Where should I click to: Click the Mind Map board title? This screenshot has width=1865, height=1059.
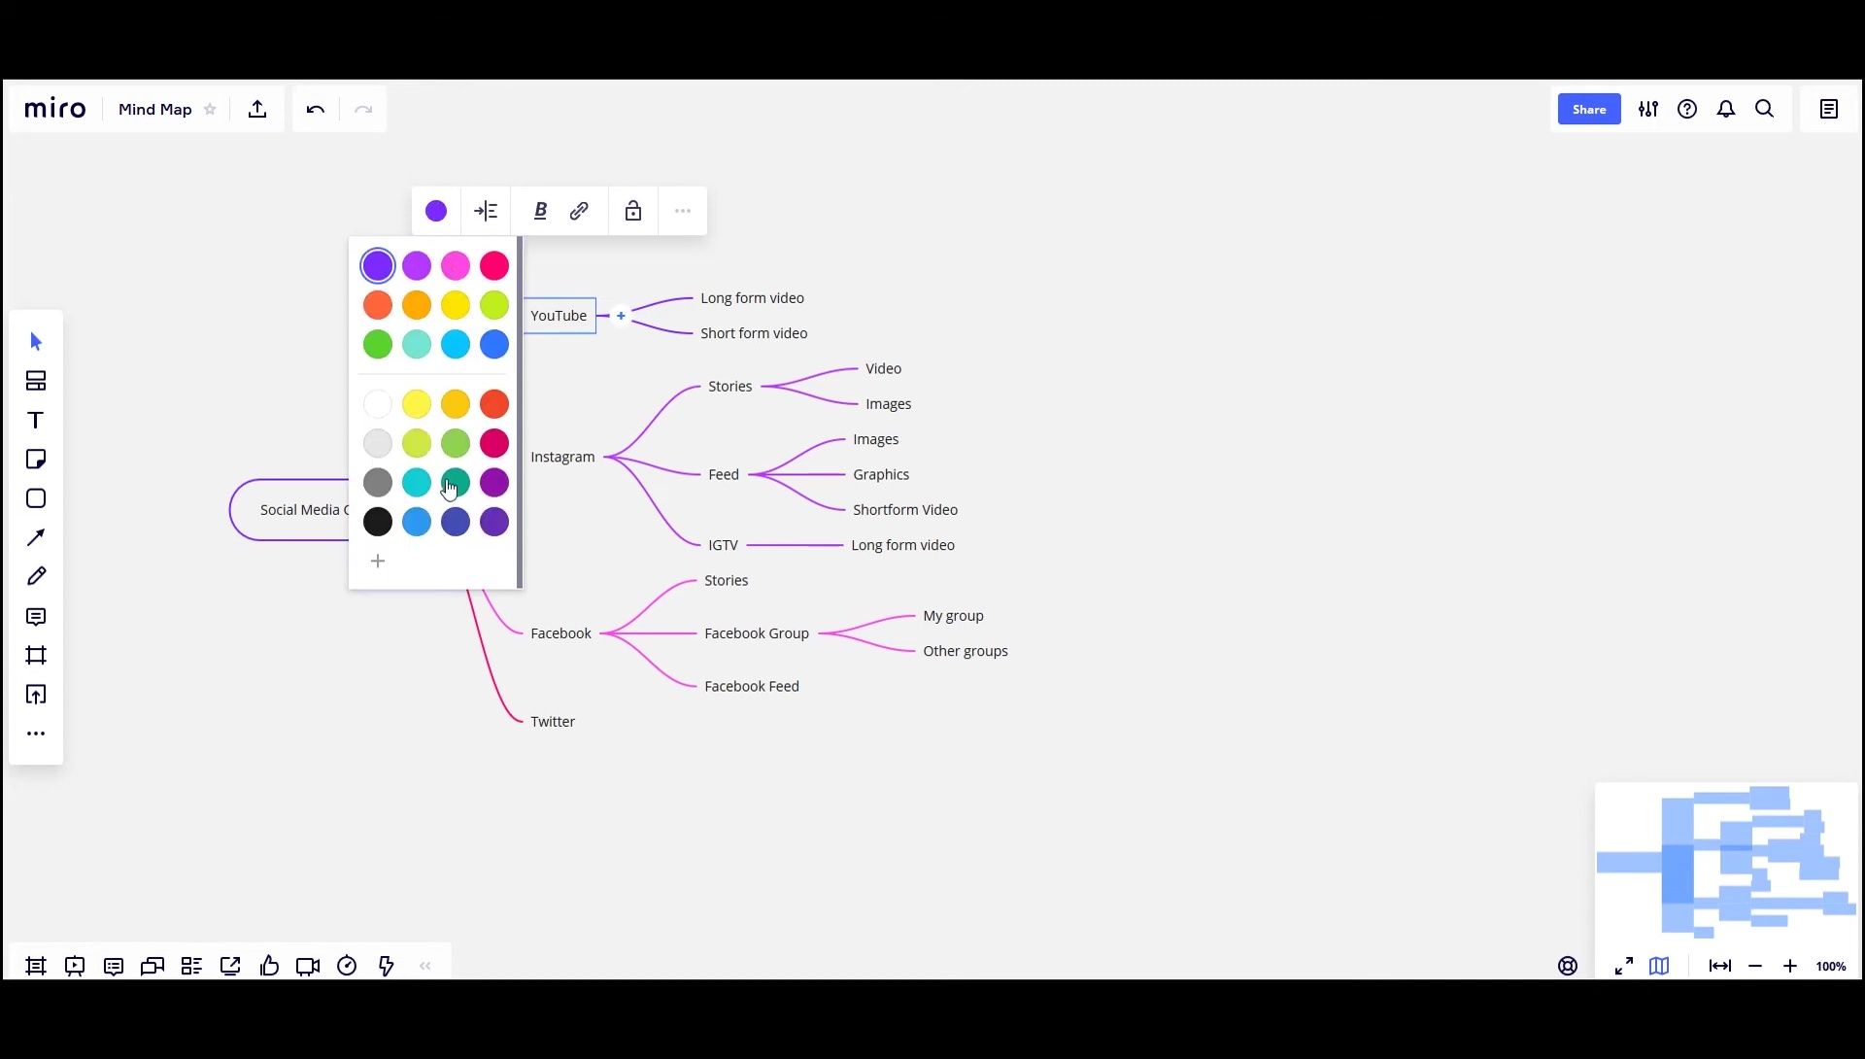(155, 109)
